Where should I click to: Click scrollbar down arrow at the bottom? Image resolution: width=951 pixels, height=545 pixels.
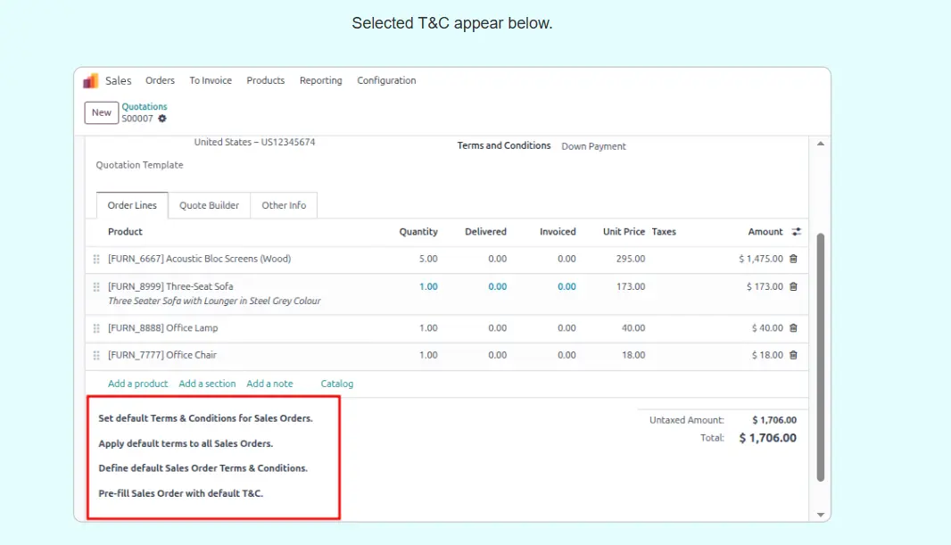(821, 515)
